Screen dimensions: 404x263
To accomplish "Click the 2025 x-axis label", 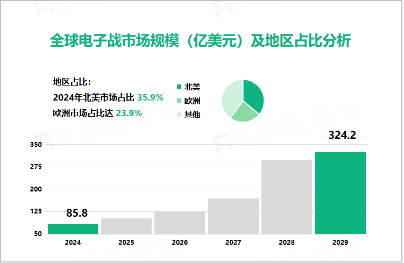I will click(x=126, y=243).
